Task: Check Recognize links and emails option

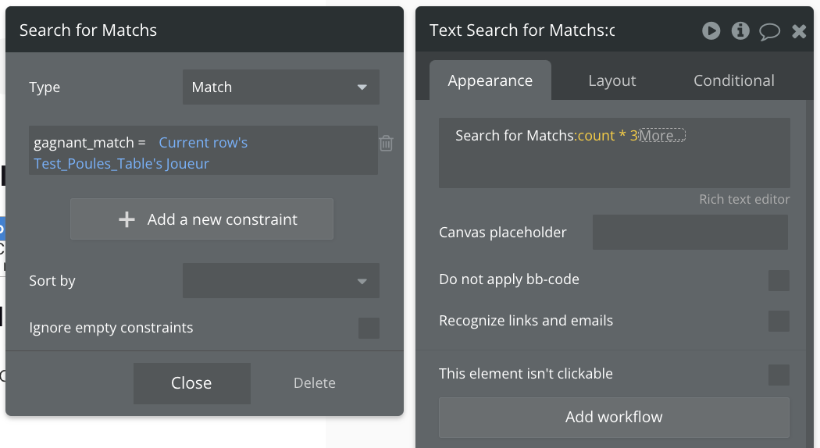Action: click(x=779, y=321)
